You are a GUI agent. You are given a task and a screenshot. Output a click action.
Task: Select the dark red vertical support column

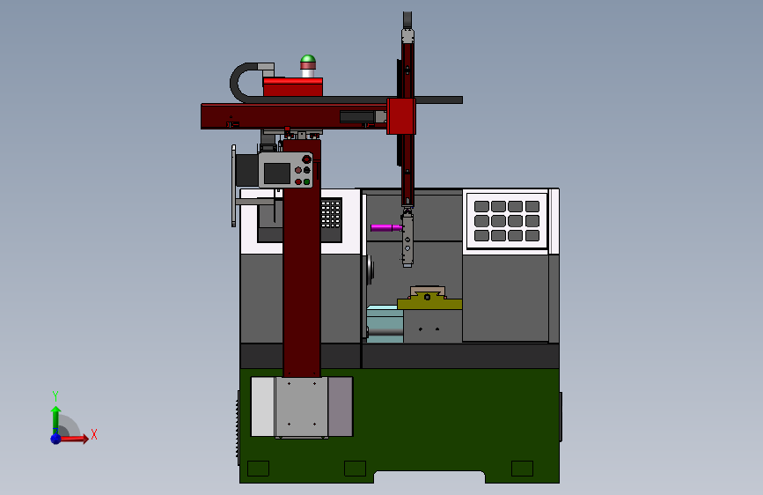point(302,258)
